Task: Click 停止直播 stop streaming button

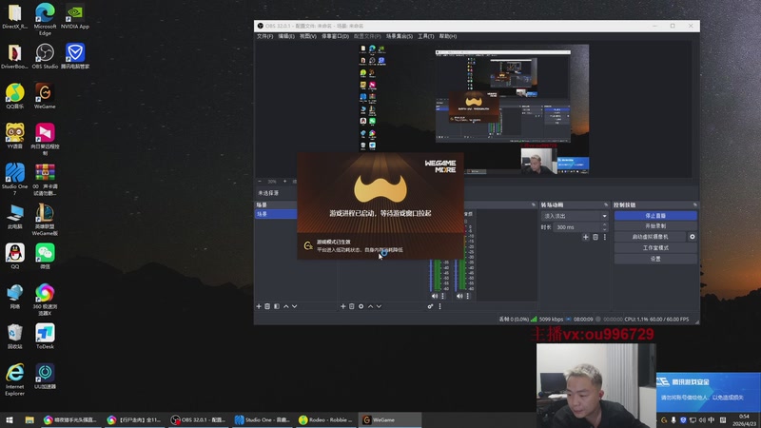Action: pyautogui.click(x=655, y=216)
